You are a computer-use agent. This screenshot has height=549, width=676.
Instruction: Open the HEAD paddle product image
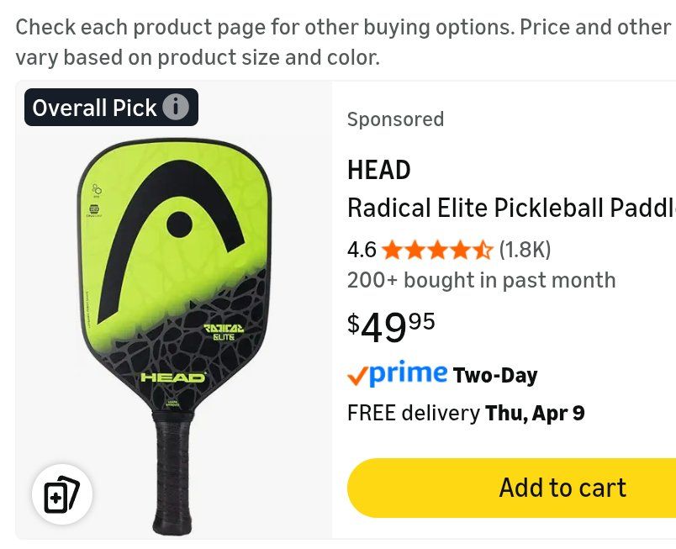click(x=174, y=335)
